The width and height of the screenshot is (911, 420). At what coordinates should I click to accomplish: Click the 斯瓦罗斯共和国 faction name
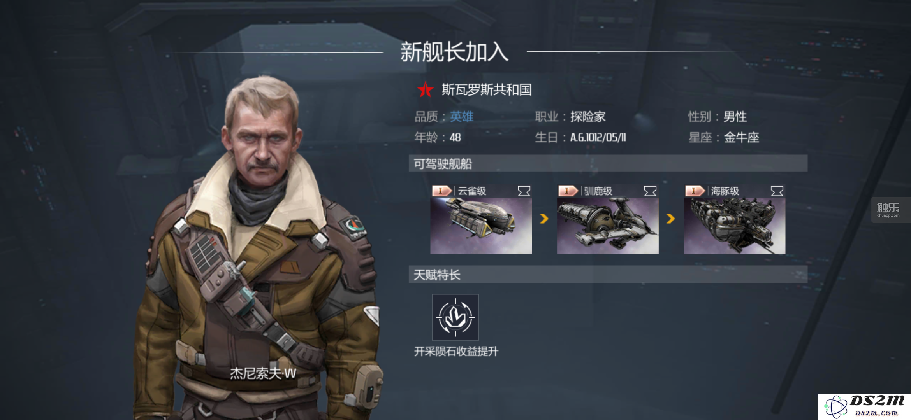pyautogui.click(x=487, y=90)
